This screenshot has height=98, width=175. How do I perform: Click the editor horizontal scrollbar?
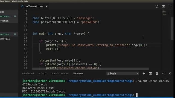(x=91, y=69)
